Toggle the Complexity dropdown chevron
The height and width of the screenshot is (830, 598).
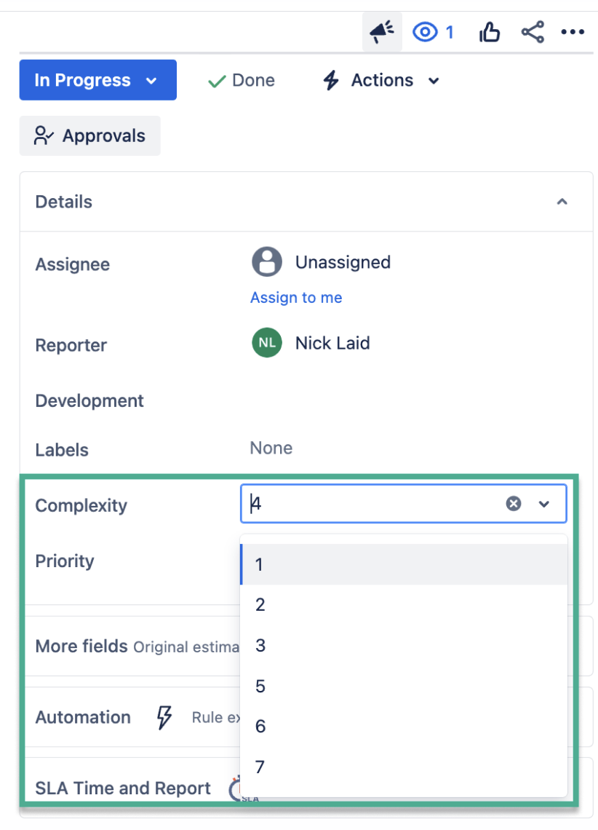click(x=544, y=504)
